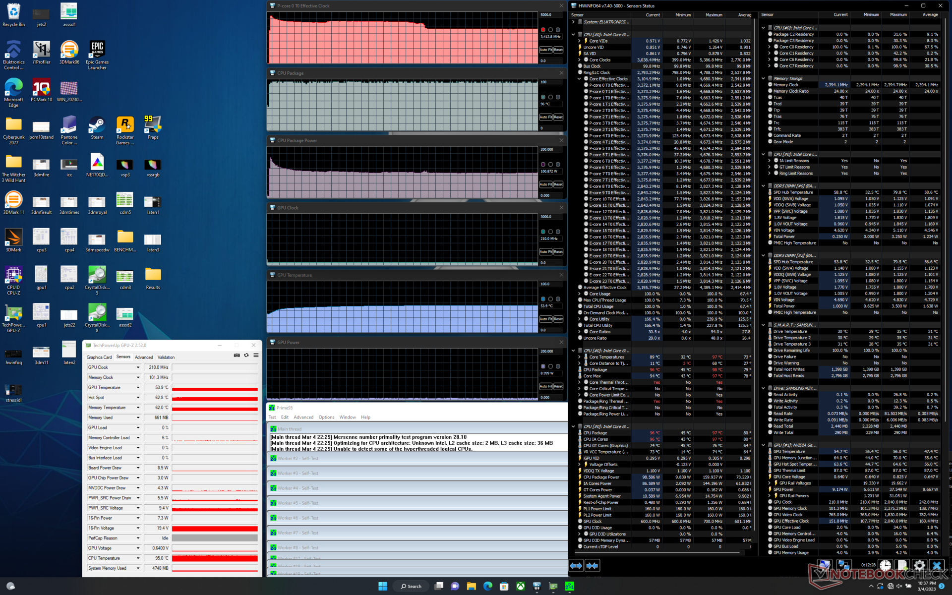Click the Windows Start button
The image size is (952, 595).
(x=383, y=586)
